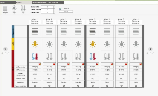Go to the next page with the right arrow
158x96 pixels.
pos(150,49)
